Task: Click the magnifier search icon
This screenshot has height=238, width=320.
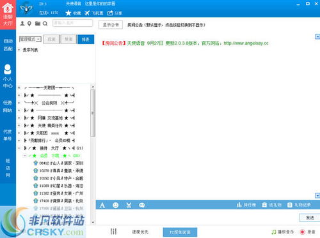Action: [45, 24]
